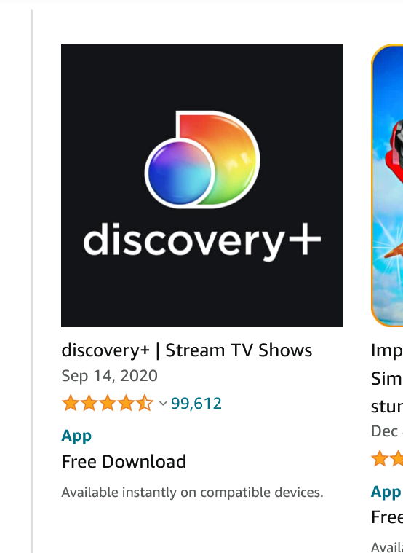The image size is (403, 553).
Task: Click the gray vertical divider bar at left
Action: click(33, 281)
